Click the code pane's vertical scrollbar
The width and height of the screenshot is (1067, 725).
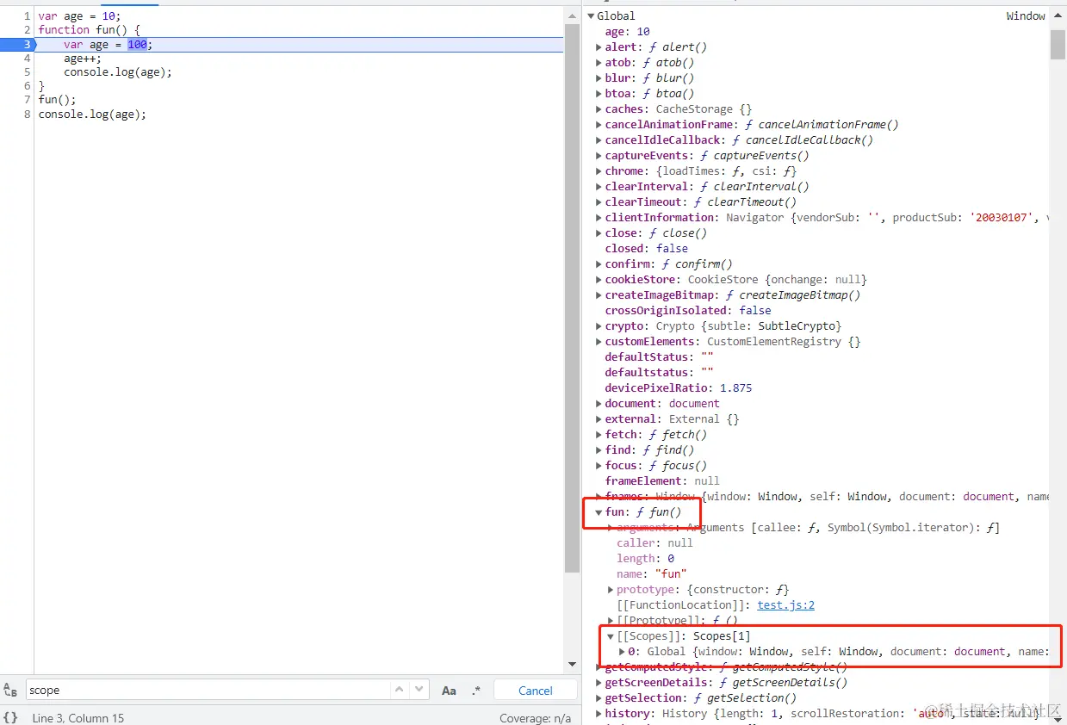pos(572,298)
